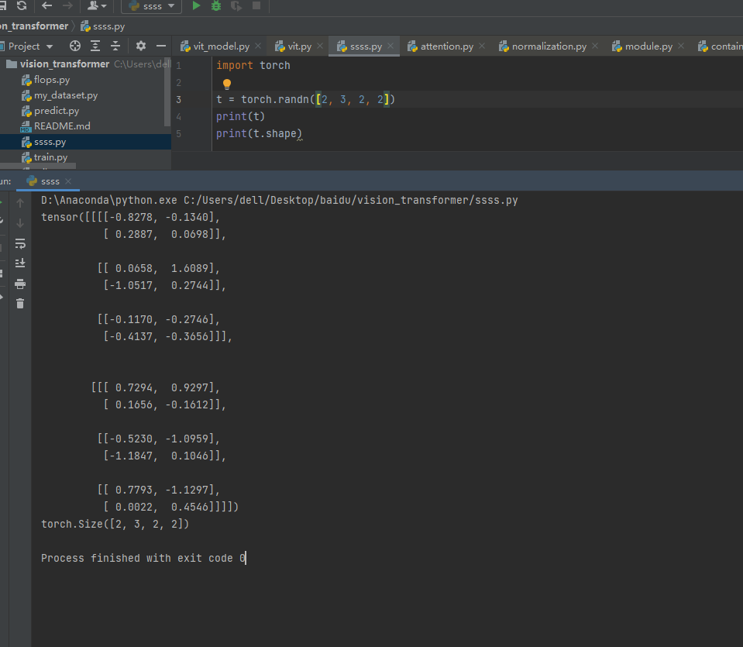
Task: Close the attention.py tab
Action: click(x=482, y=46)
